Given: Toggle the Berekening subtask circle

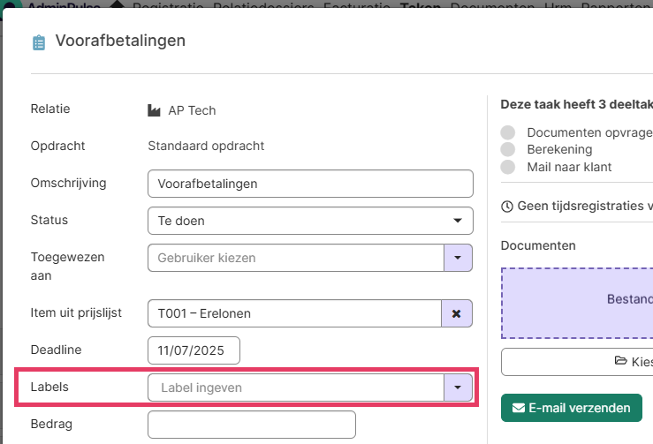Looking at the screenshot, I should click(507, 150).
